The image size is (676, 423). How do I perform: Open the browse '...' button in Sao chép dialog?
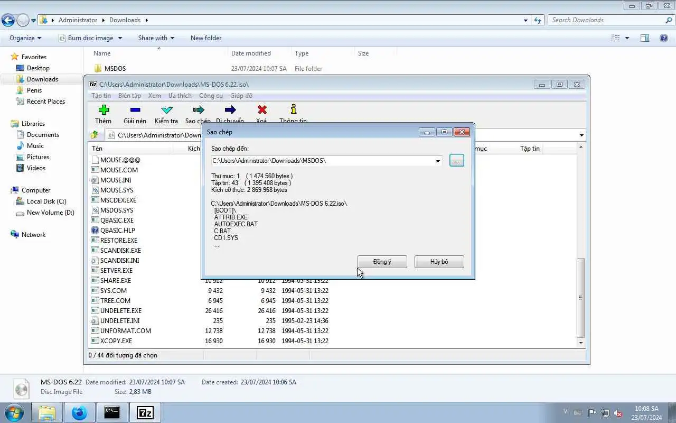coord(457,160)
